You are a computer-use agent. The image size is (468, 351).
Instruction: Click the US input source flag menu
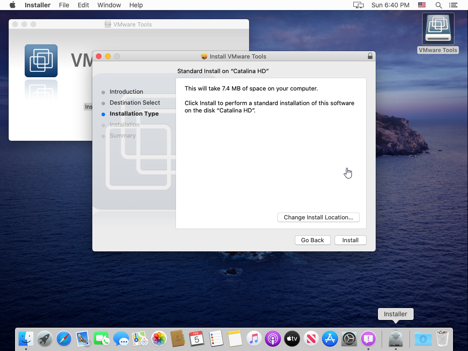point(422,5)
